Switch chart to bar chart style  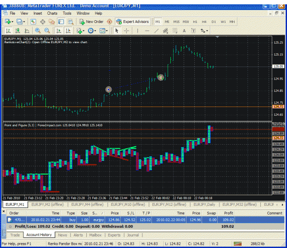coord(8,31)
